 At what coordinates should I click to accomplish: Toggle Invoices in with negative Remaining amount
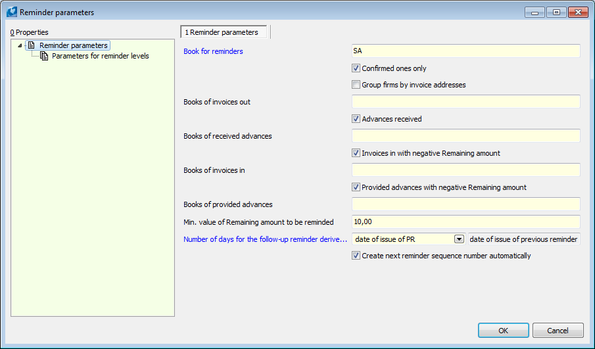click(356, 153)
